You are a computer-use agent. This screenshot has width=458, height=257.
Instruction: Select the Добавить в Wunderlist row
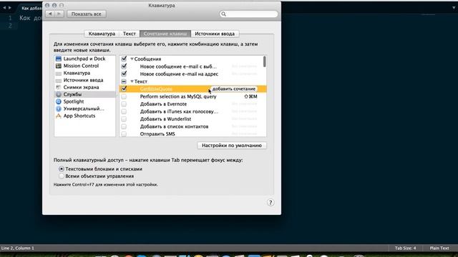click(x=193, y=119)
